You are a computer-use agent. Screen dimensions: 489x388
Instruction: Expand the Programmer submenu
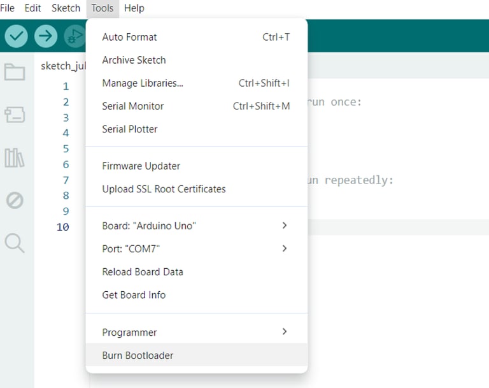(x=197, y=332)
